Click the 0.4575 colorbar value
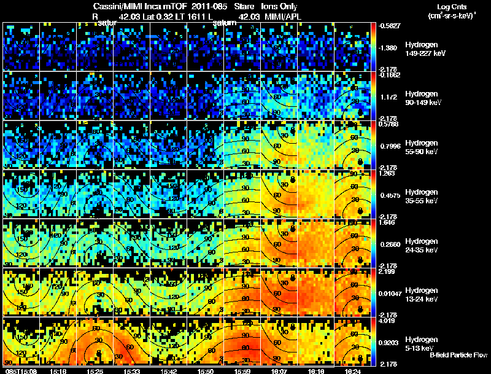The image size is (491, 374). pos(390,195)
